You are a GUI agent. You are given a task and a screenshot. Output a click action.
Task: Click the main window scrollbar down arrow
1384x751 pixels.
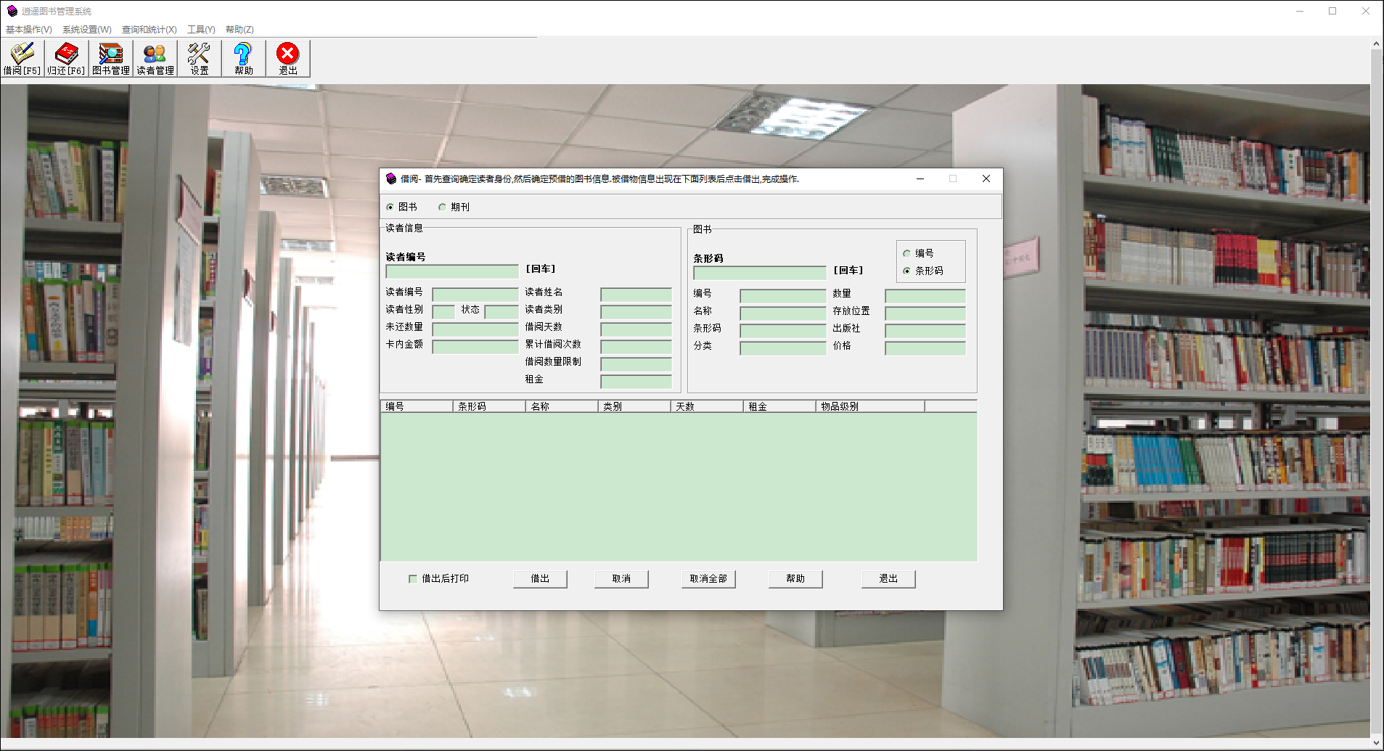pos(1377,743)
